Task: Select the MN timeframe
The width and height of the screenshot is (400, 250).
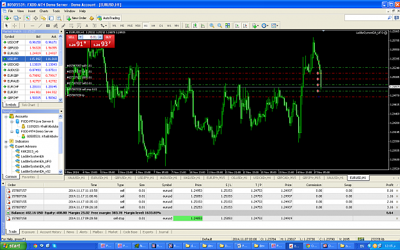Action: coord(177,26)
